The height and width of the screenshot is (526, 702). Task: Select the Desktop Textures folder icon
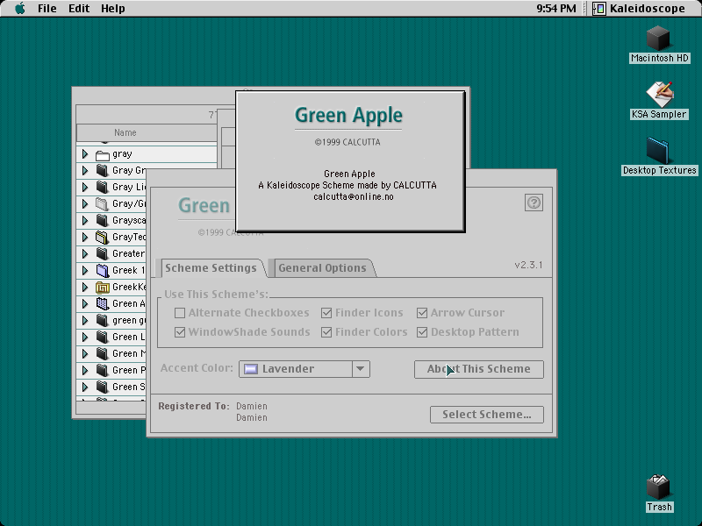click(x=658, y=151)
